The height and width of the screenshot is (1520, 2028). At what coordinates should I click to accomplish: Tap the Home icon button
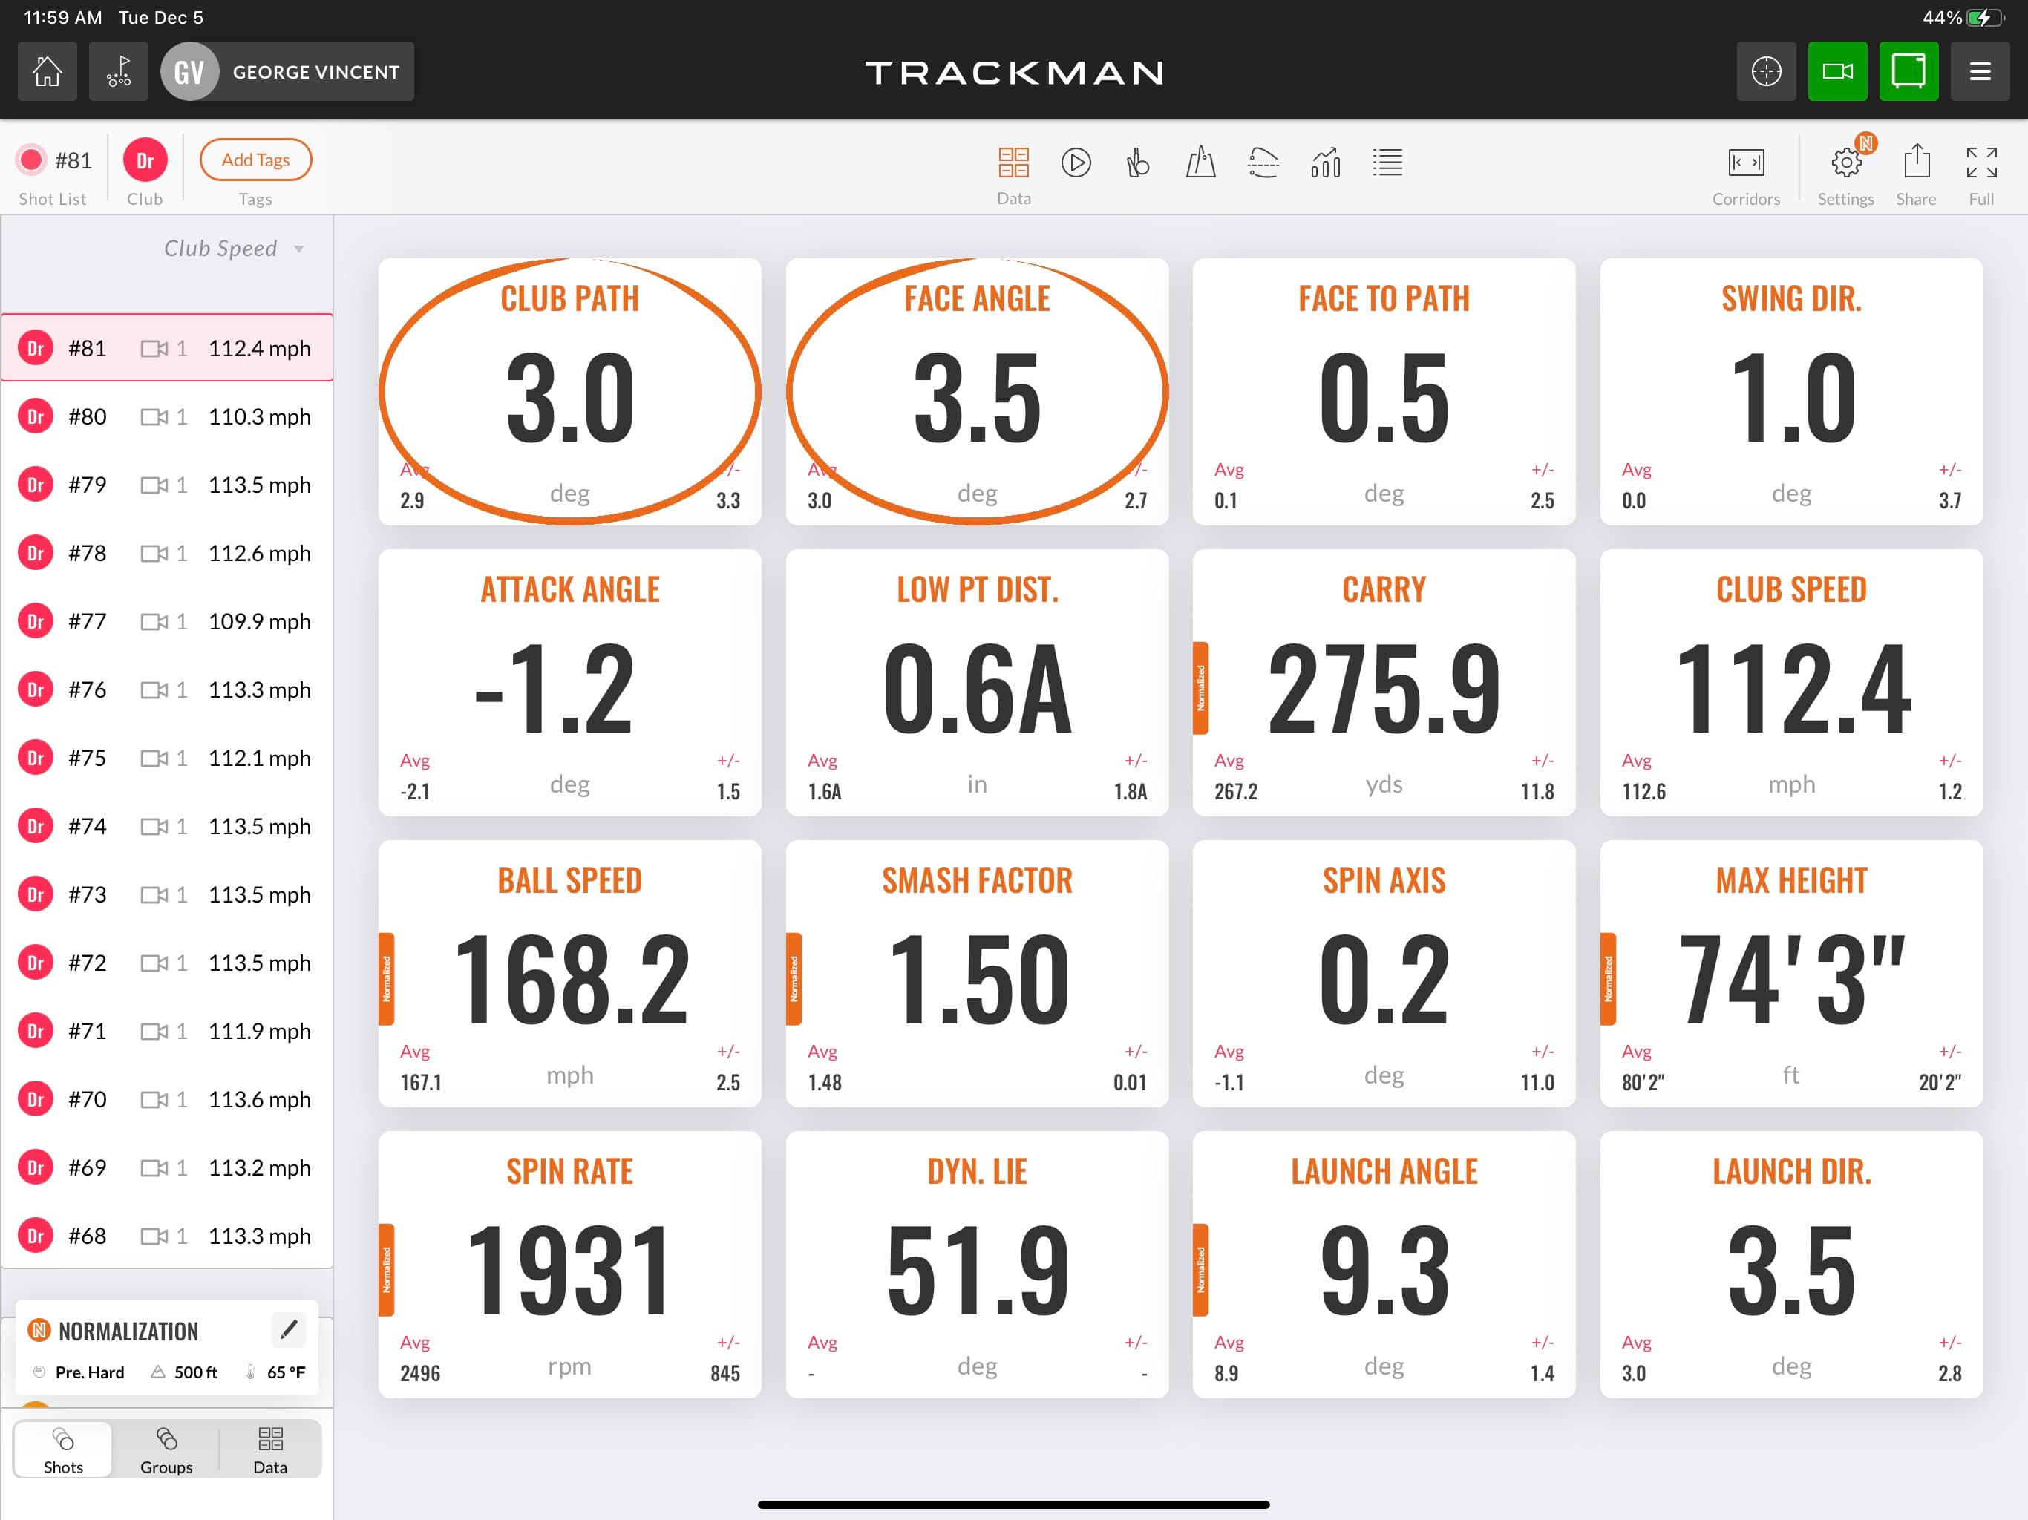pos(48,71)
